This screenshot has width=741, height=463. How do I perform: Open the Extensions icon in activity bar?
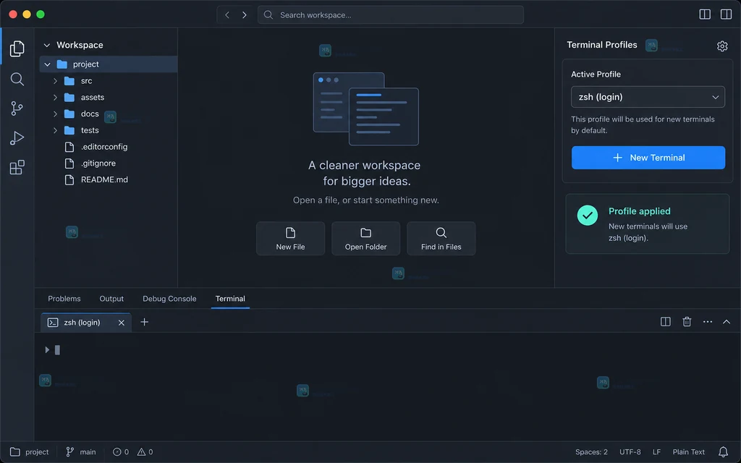coord(17,167)
